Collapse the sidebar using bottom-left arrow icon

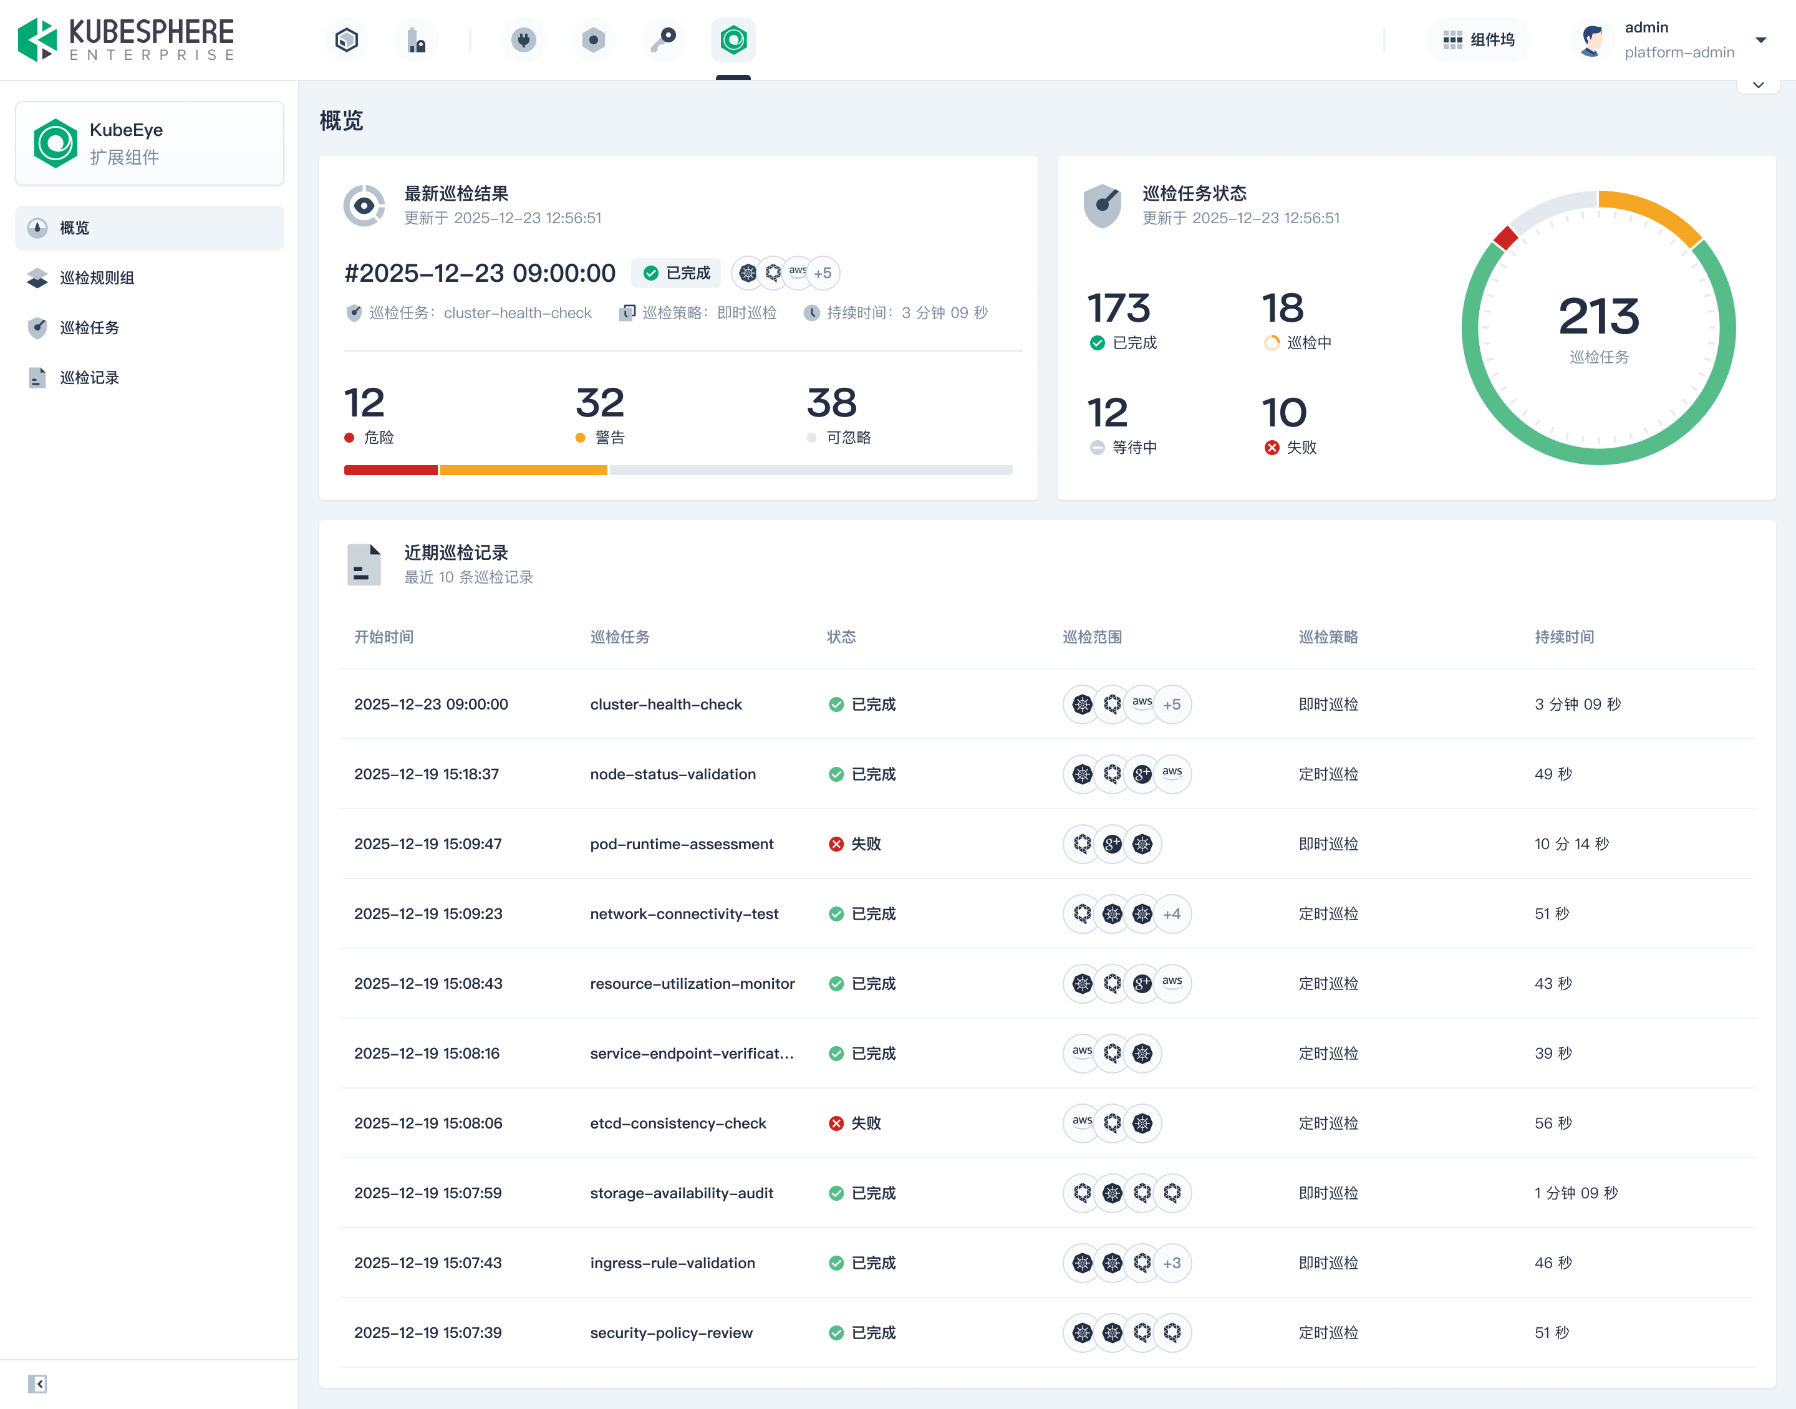(37, 1383)
